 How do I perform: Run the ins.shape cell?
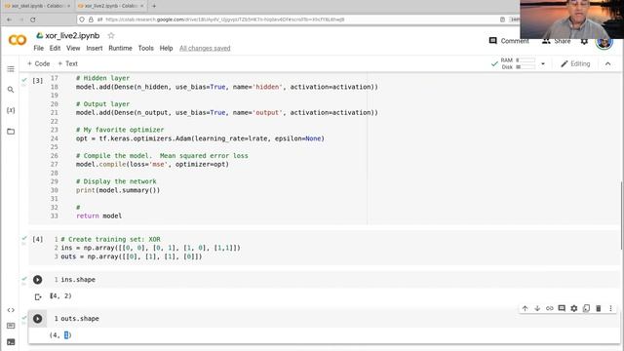click(37, 280)
